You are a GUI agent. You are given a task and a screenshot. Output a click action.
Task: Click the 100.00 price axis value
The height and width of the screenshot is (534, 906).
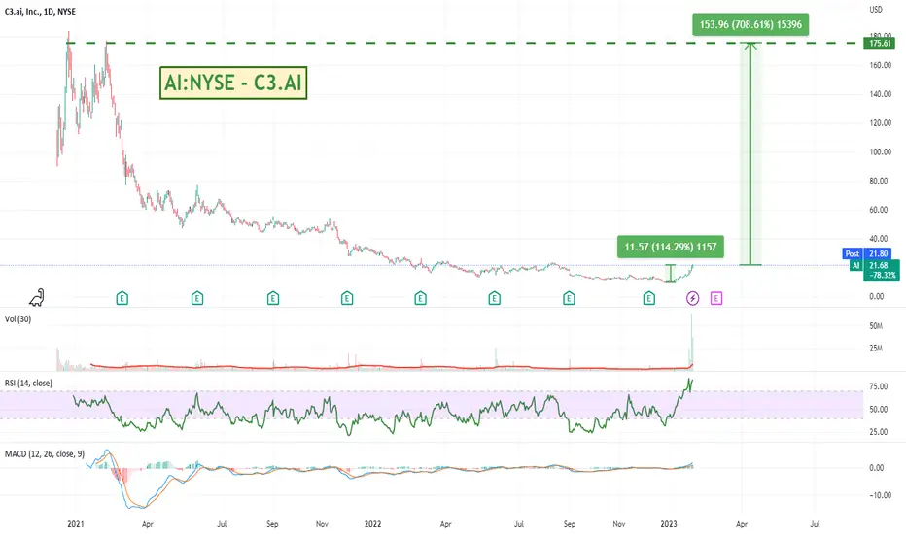coord(880,151)
